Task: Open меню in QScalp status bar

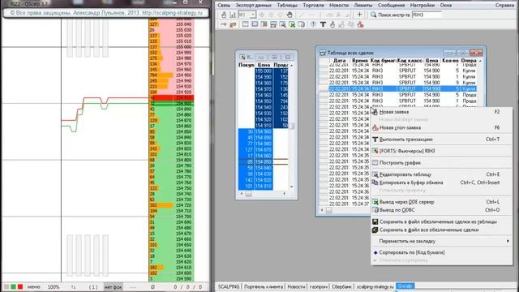Action: (x=33, y=287)
